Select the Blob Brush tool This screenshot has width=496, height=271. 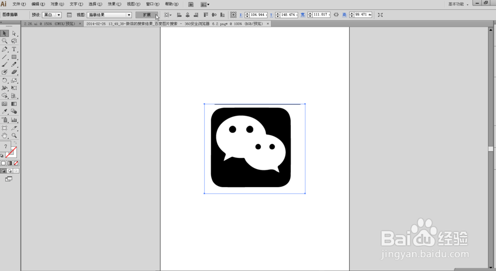tap(4, 72)
